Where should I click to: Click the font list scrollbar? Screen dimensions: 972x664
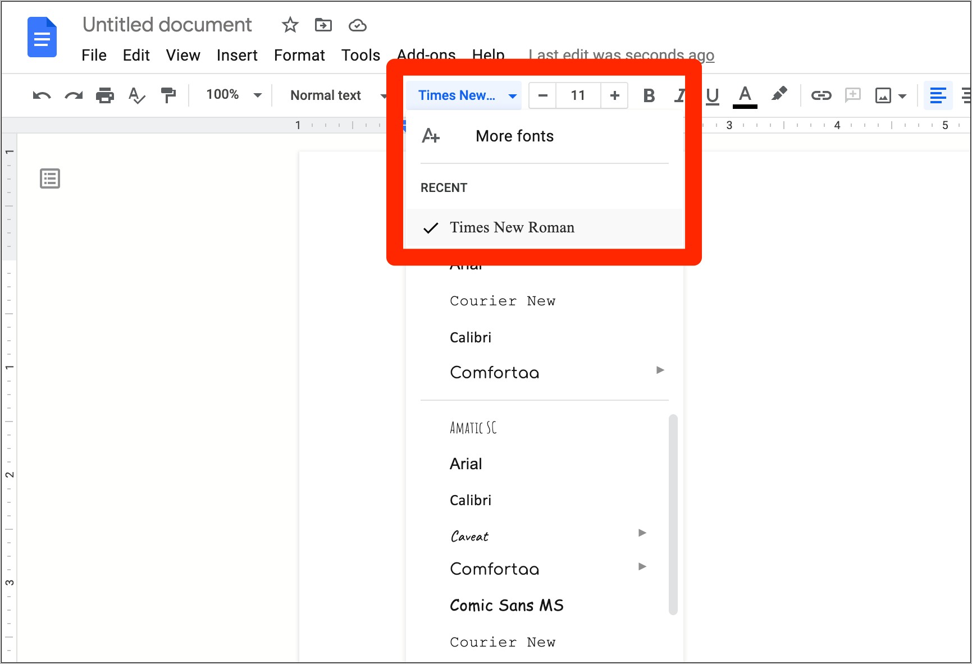673,515
